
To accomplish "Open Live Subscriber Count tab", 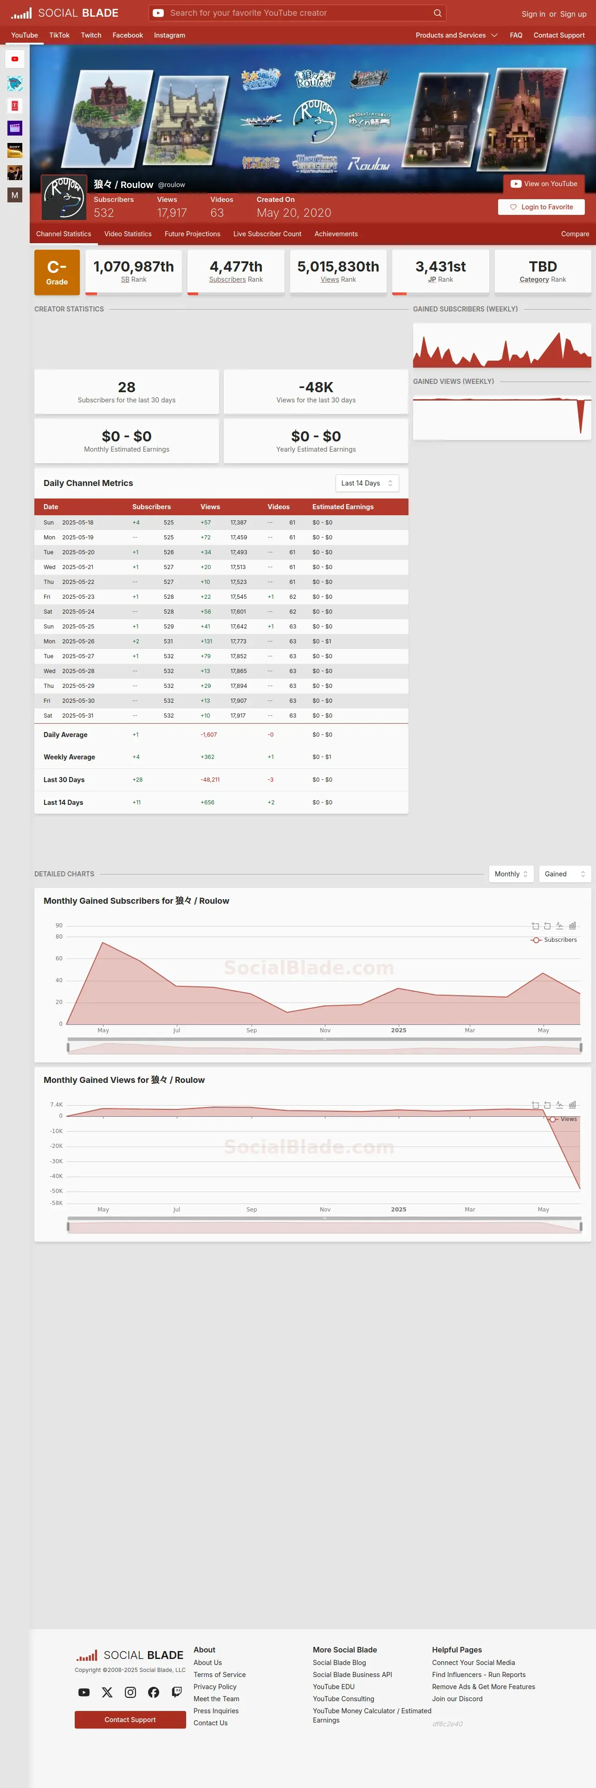I will 267,234.
